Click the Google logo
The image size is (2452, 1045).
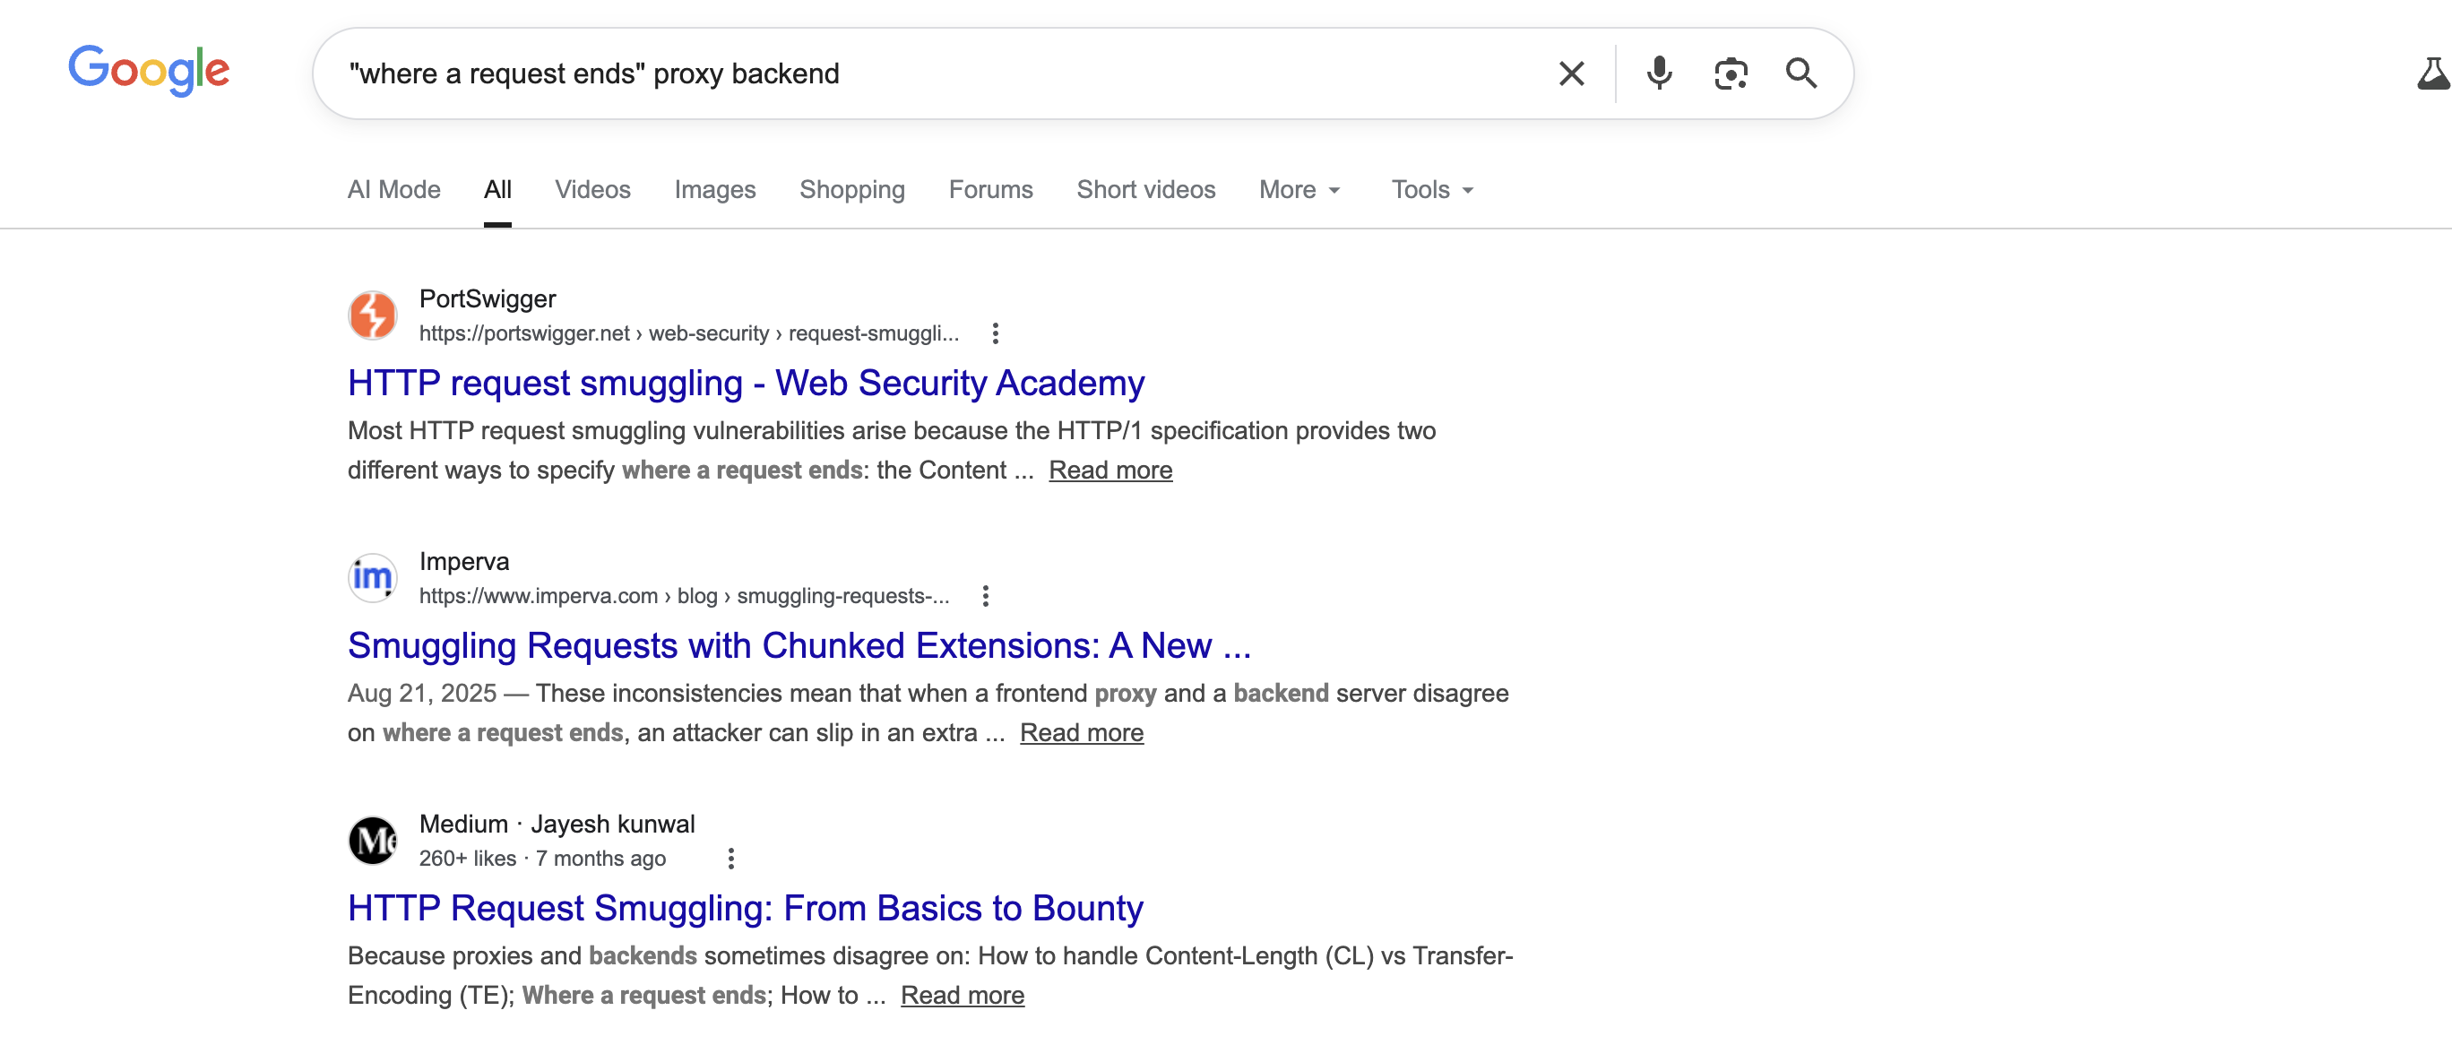click(x=149, y=71)
